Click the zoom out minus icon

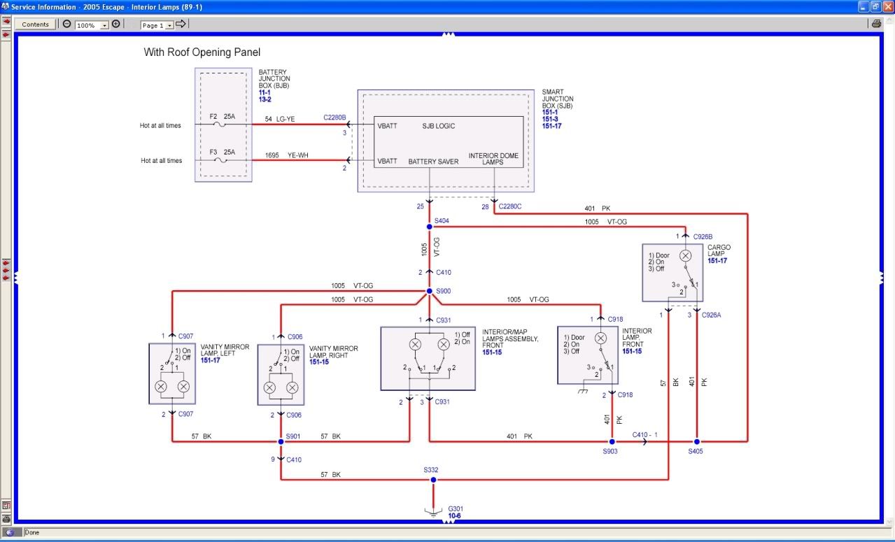[66, 24]
